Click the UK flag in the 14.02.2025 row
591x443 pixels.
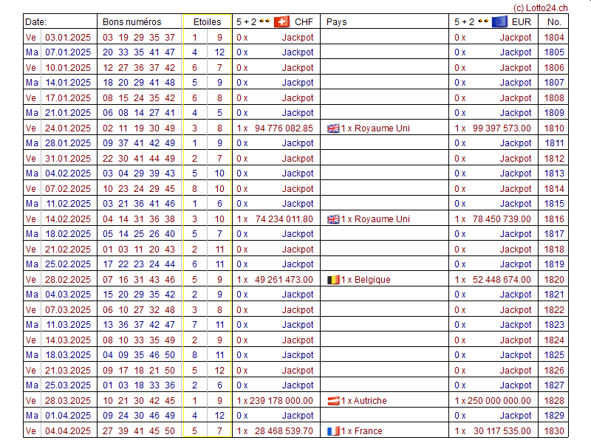point(333,219)
